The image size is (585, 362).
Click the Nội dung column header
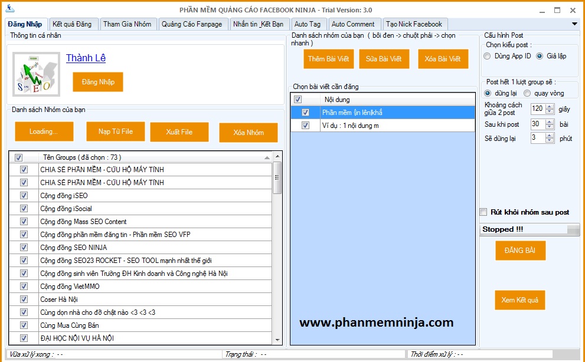(398, 100)
